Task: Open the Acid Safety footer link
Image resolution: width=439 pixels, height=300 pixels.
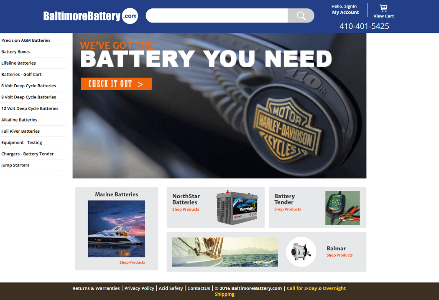Action: [x=171, y=288]
